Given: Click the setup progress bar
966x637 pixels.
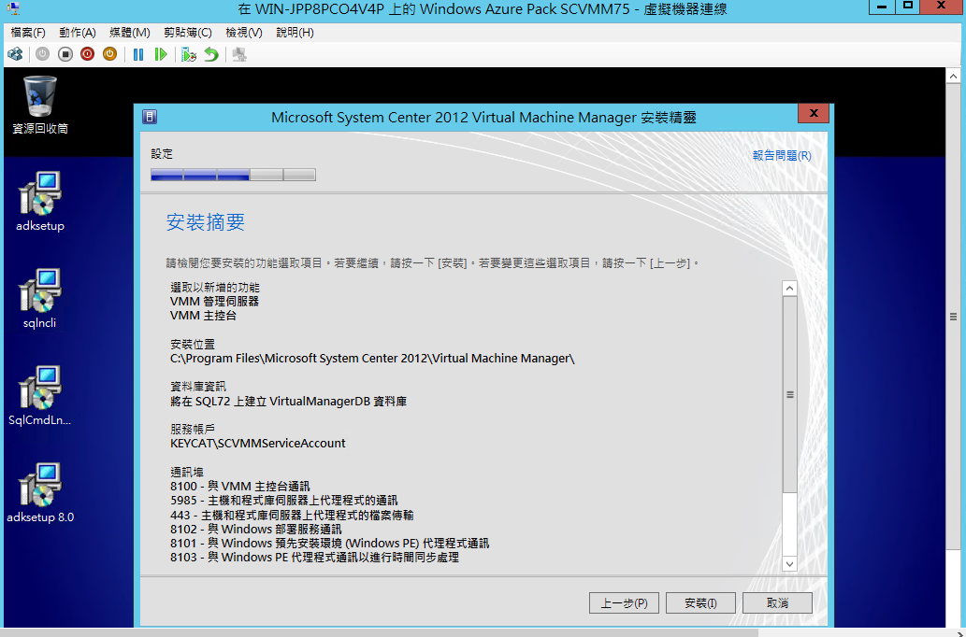Looking at the screenshot, I should click(233, 175).
